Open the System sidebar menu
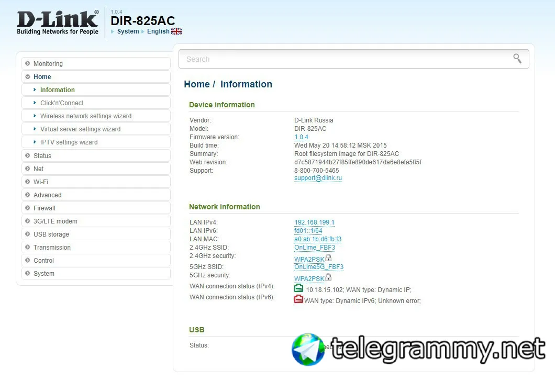Viewport: 555px width, 381px height. 96,274
